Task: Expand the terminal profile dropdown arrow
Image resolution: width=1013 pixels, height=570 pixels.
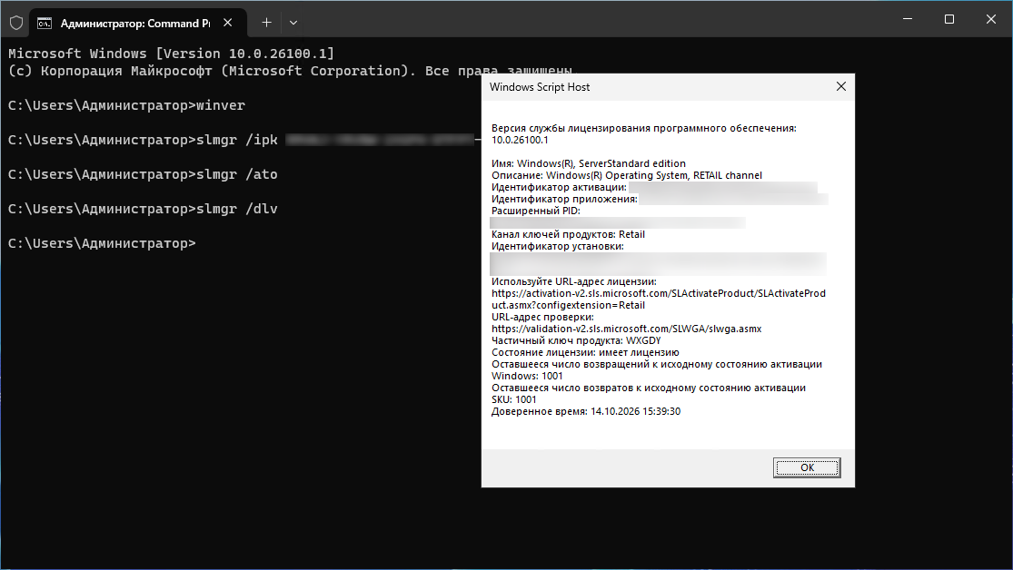Action: point(293,23)
